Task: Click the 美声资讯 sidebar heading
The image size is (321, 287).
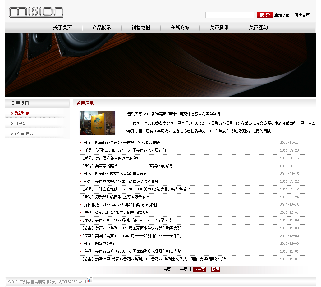Action: pos(20,103)
